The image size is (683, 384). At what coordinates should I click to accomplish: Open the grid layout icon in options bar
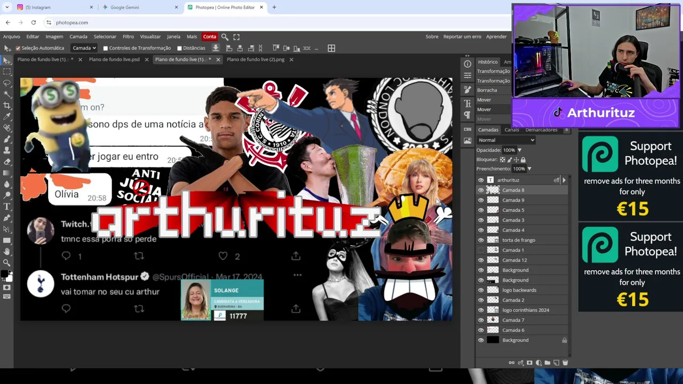pos(331,48)
